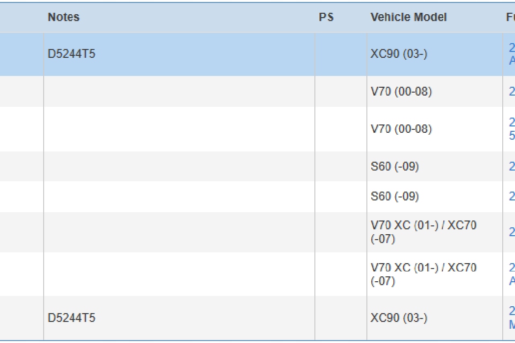Open blue link in first S60 row

[512, 167]
